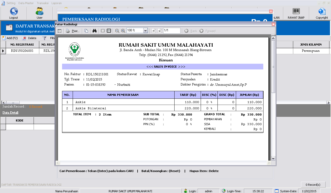Close the Fatur Radiologi window
The width and height of the screenshot is (331, 193).
point(273,24)
